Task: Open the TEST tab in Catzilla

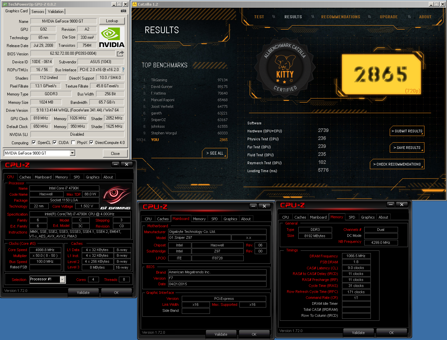Action: pos(259,17)
